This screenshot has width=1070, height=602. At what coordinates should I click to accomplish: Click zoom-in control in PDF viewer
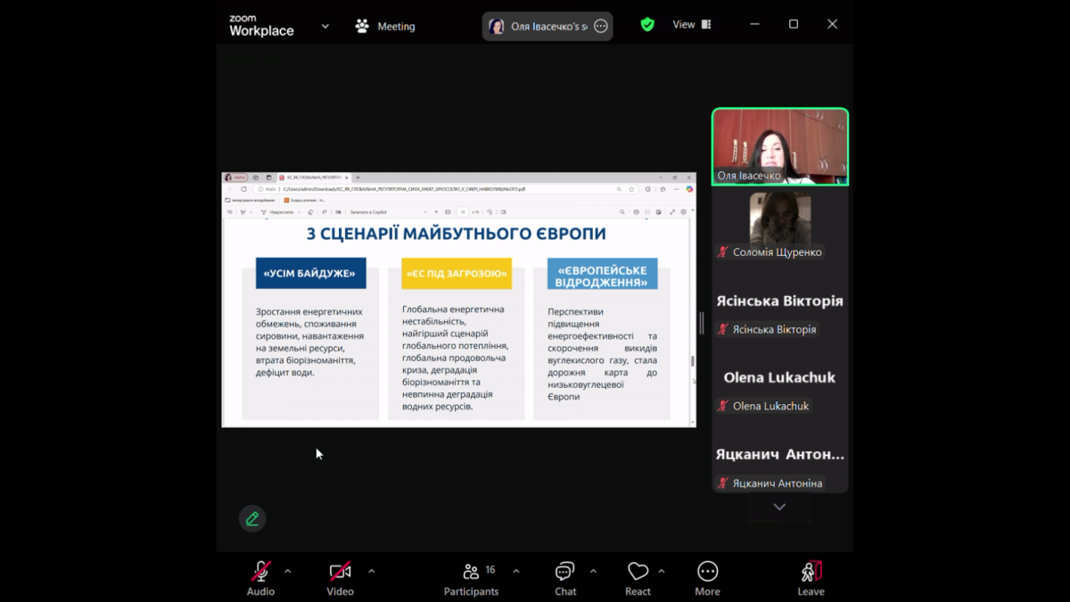[436, 210]
